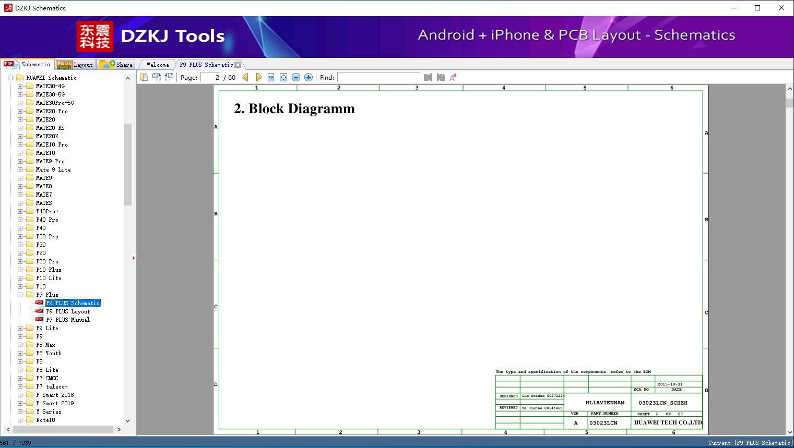The image size is (794, 448).
Task: Find previous match icon
Action: tap(428, 77)
